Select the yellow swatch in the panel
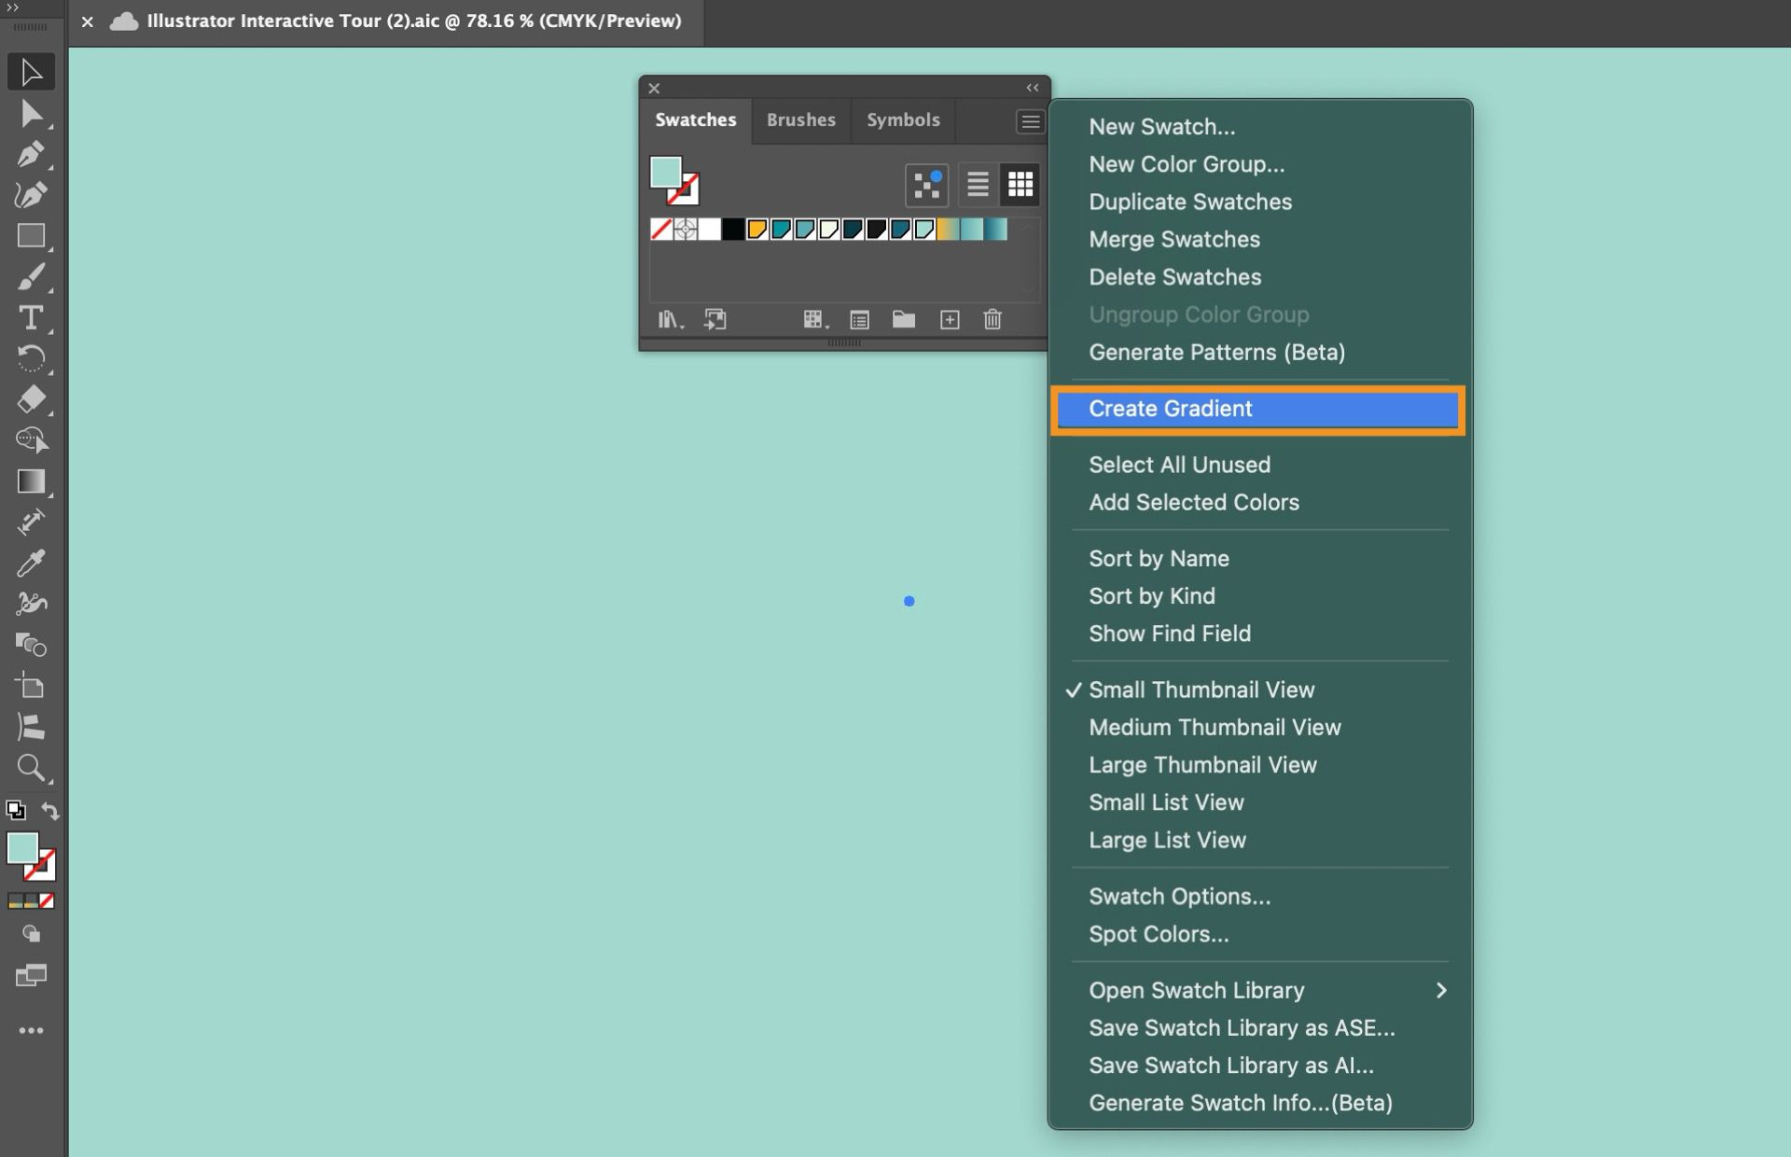Screen dimensions: 1791x1157 coord(757,229)
